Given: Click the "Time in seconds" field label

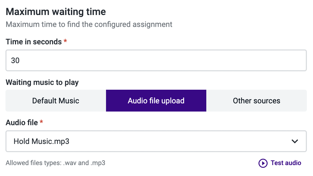Looking at the screenshot, I should pyautogui.click(x=34, y=42).
